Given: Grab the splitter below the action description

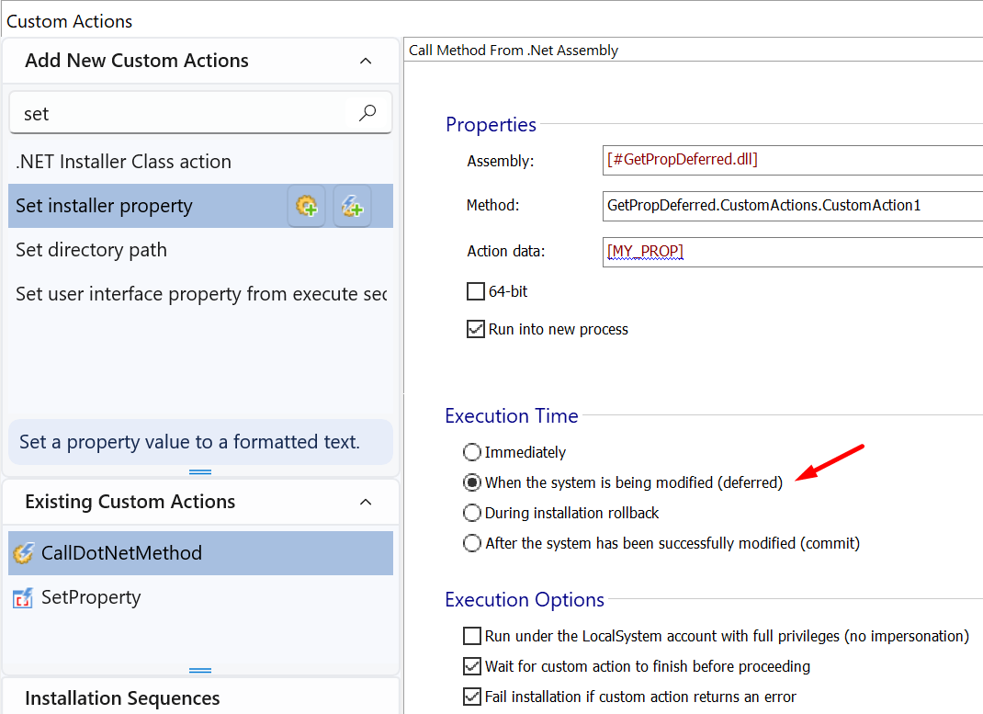Looking at the screenshot, I should [200, 471].
